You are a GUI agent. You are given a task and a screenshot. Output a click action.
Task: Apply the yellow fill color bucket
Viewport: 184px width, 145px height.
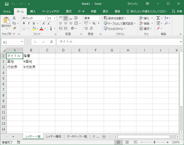point(34,28)
